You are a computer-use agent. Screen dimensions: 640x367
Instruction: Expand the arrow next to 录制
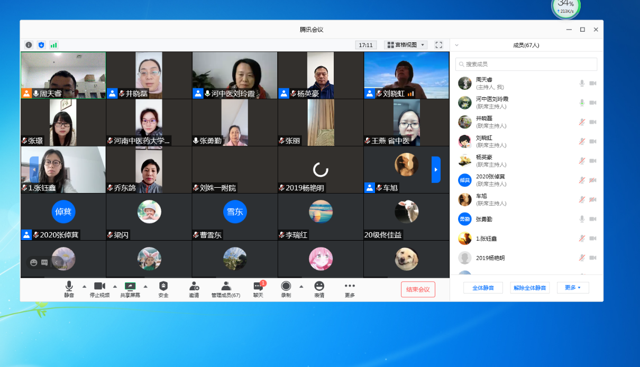click(301, 287)
